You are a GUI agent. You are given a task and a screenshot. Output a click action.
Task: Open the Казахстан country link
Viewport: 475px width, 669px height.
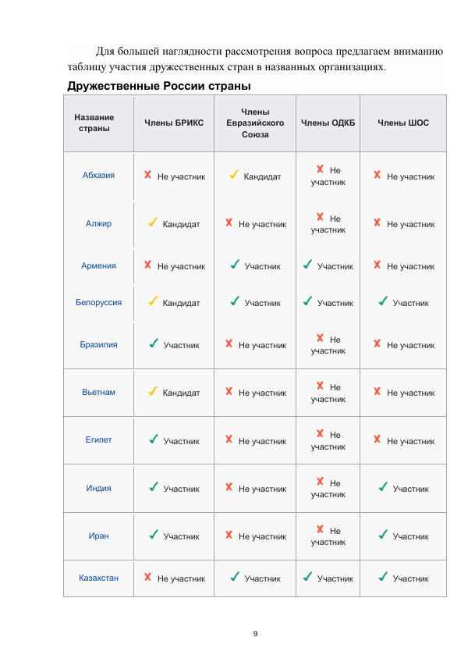tap(98, 578)
